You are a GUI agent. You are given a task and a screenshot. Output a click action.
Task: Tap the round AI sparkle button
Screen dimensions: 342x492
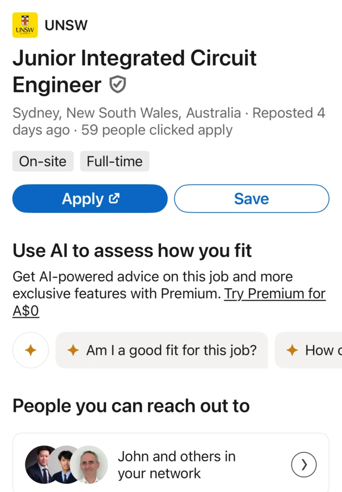31,350
